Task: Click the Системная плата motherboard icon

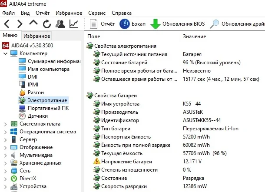Action: 14,124
